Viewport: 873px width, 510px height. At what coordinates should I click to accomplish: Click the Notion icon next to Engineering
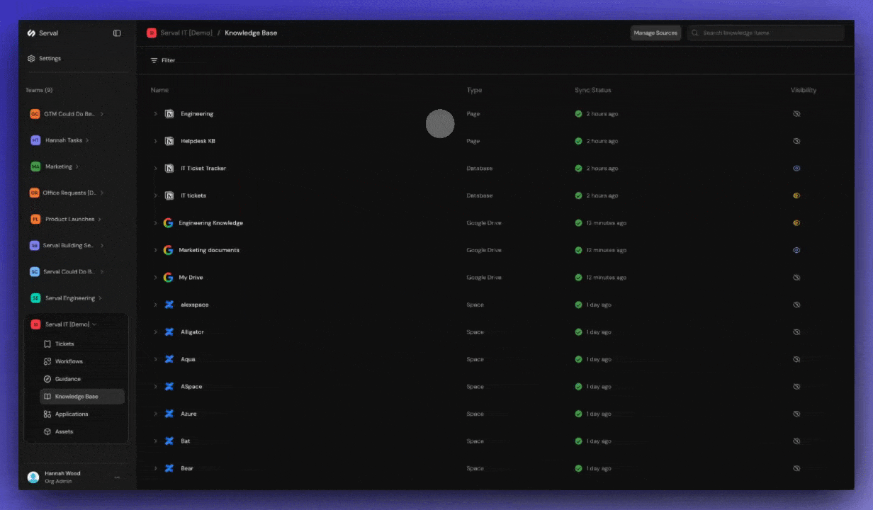[169, 113]
